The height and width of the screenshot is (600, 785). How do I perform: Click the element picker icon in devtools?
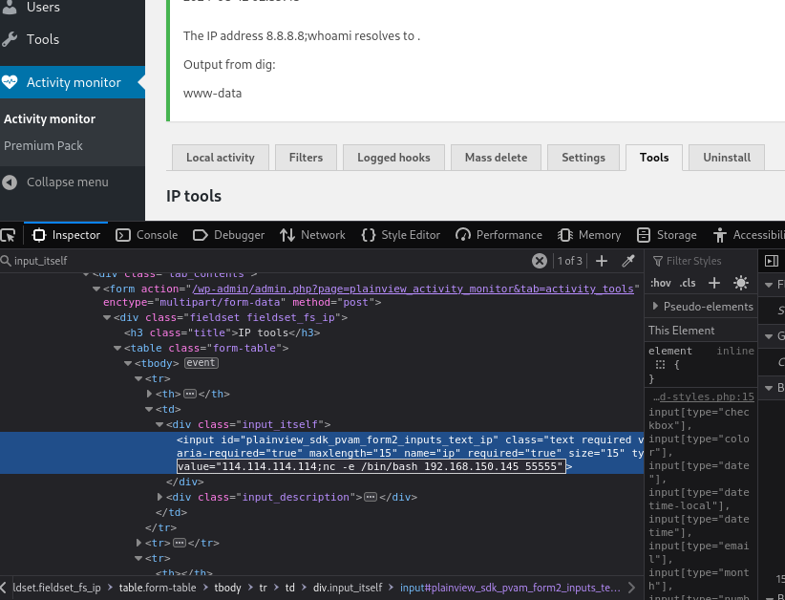[x=8, y=235]
